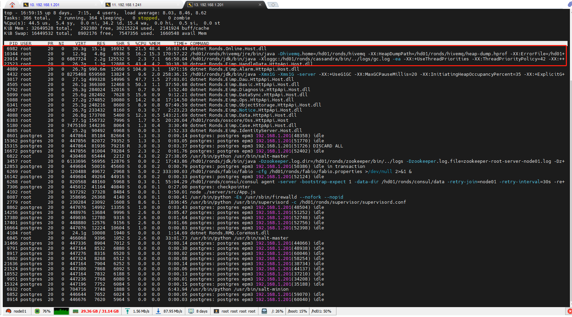The image size is (572, 317).
Task: Click row PID 4089 Ronds.Eimp.Alarm.HttpApi.Host.dll
Action: click(284, 69)
